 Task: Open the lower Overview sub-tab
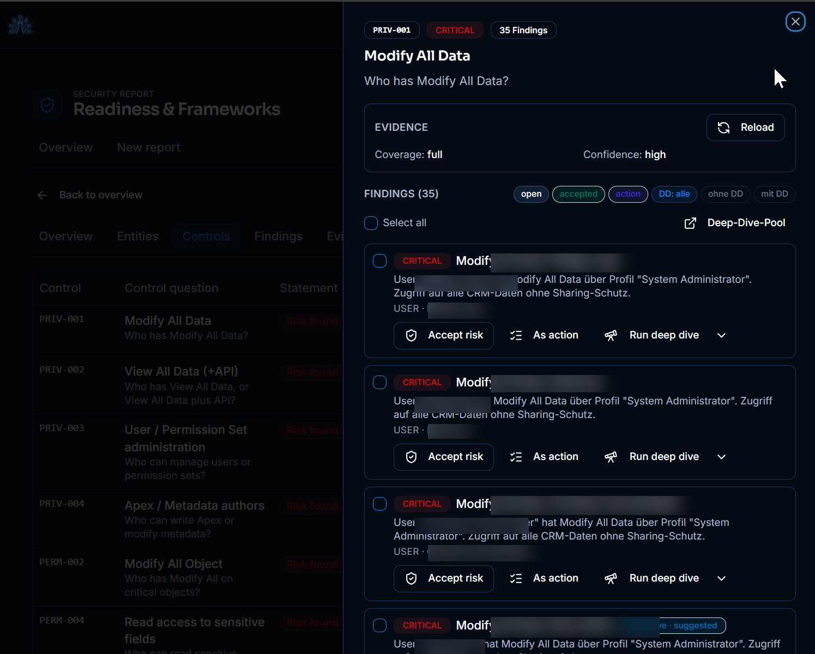pos(66,237)
